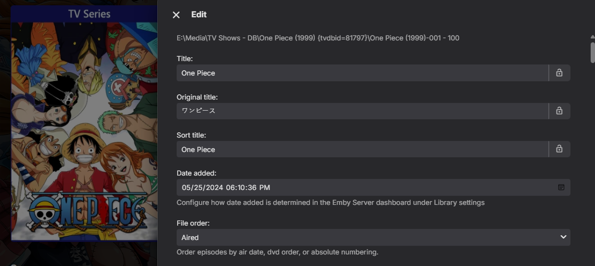595x266 pixels.
Task: Close the Edit metadata panel
Action: (x=176, y=15)
